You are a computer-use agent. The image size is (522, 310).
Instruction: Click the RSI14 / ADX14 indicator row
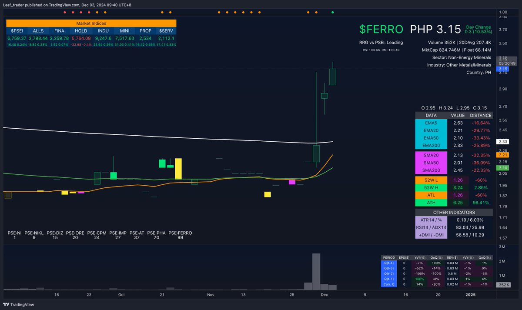click(454, 227)
